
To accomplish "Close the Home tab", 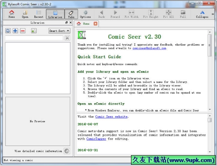I will tap(96, 24).
